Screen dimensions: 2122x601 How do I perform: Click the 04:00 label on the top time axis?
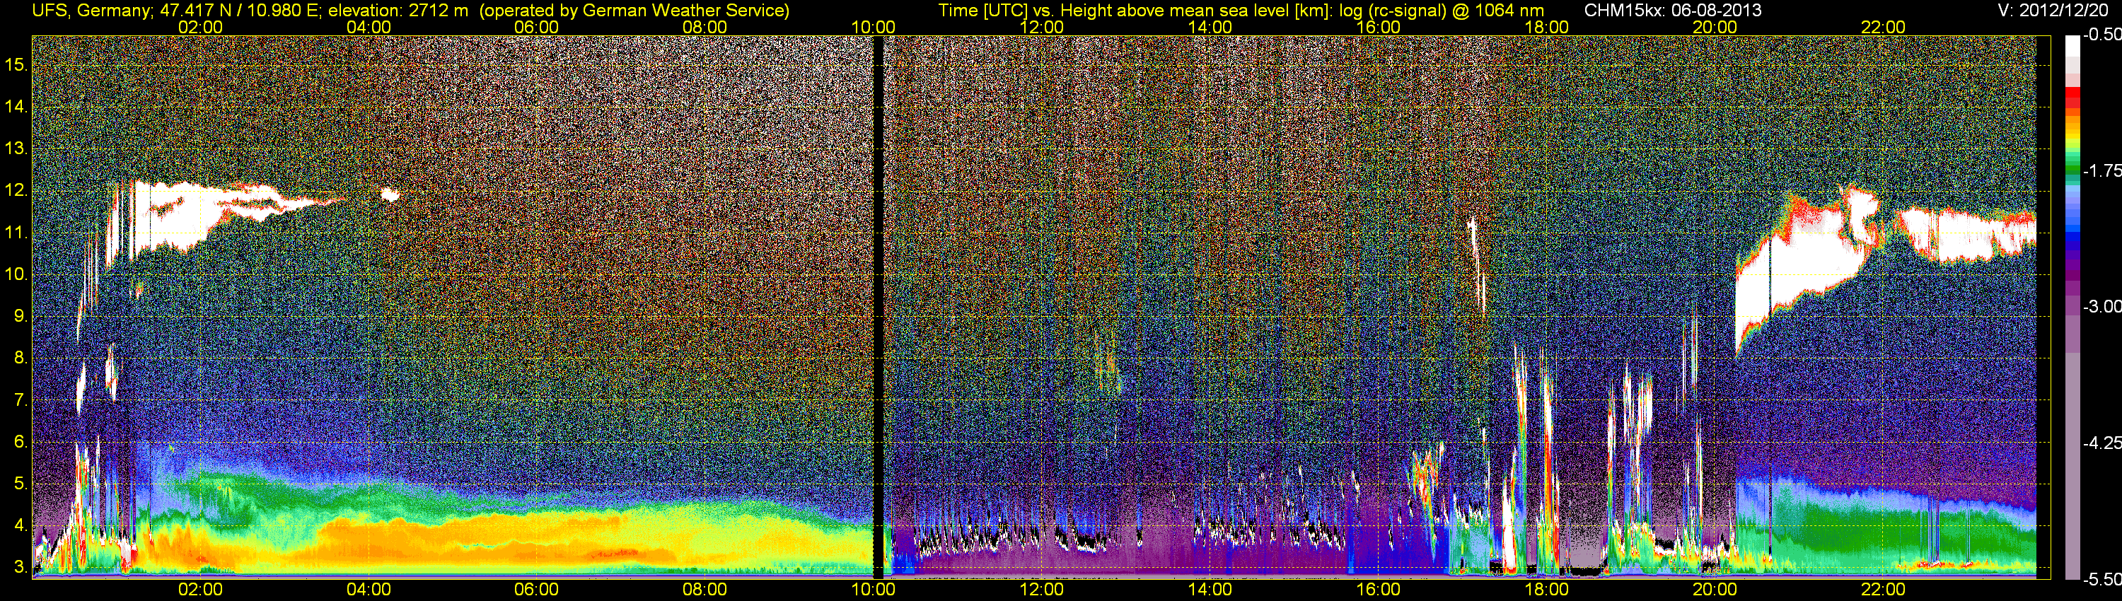tap(369, 27)
